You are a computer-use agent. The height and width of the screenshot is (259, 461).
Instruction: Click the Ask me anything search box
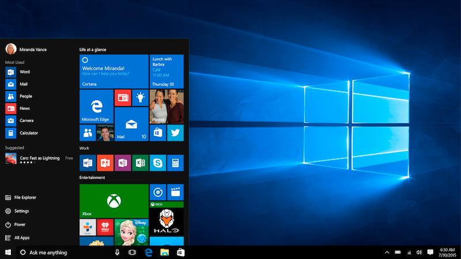click(x=65, y=253)
